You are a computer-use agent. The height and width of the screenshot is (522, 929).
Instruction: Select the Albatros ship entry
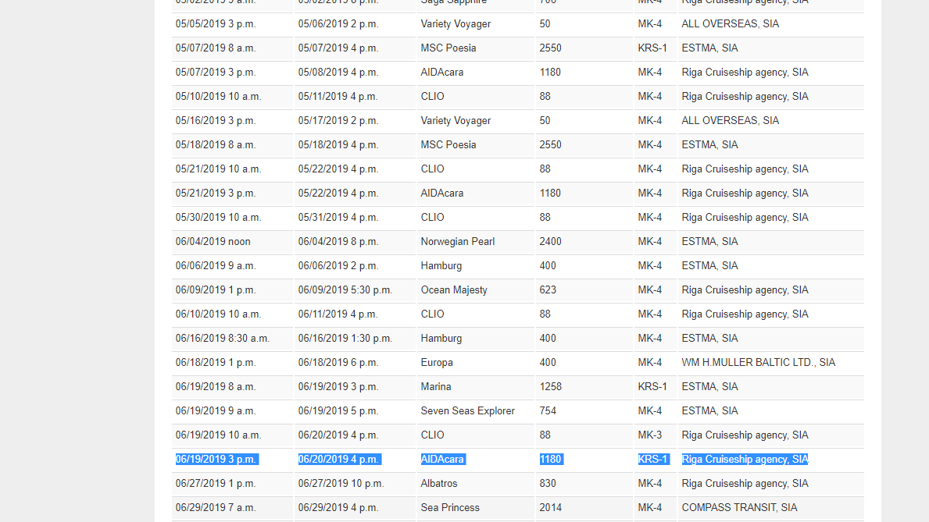pyautogui.click(x=439, y=484)
